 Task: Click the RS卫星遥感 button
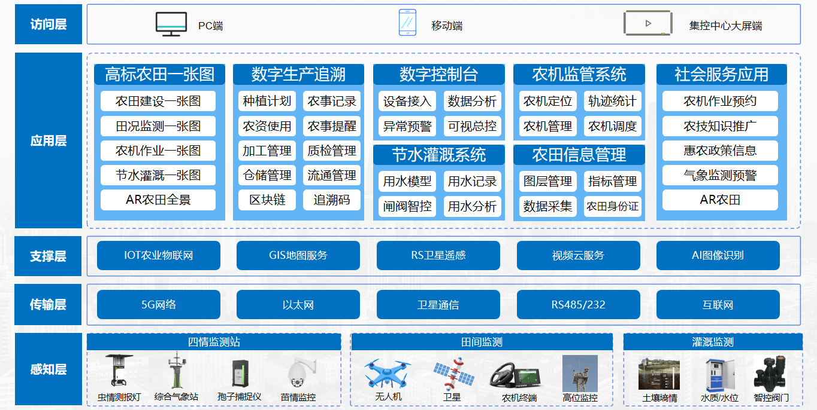[x=438, y=256]
